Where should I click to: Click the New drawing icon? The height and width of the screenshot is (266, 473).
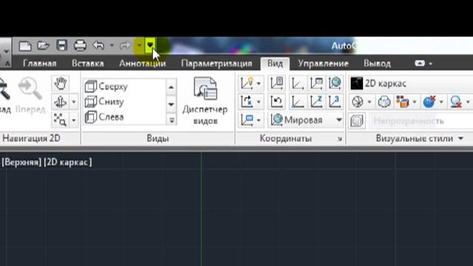coord(25,46)
